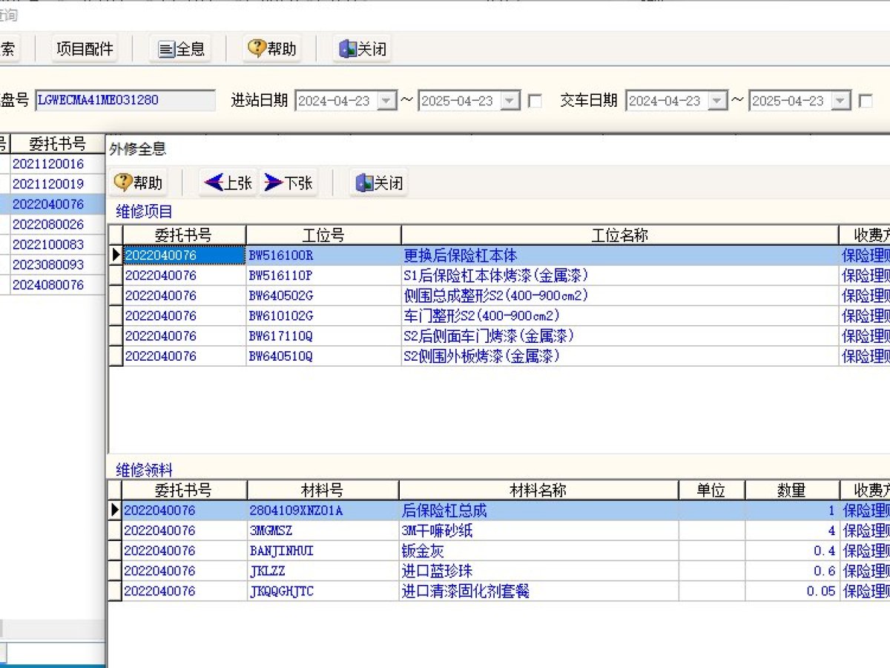The image size is (890, 668).
Task: Enable the 进站日期 filter checkbox
Action: pyautogui.click(x=534, y=101)
